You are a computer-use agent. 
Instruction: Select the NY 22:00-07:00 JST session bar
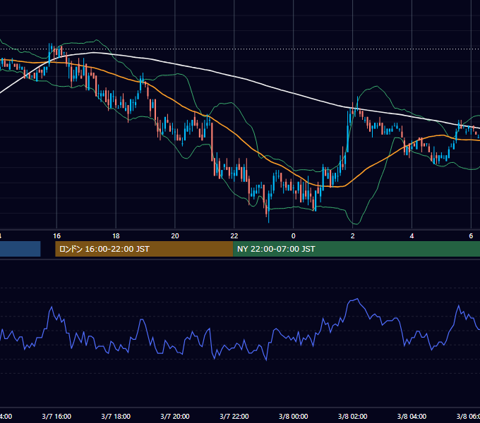click(356, 249)
